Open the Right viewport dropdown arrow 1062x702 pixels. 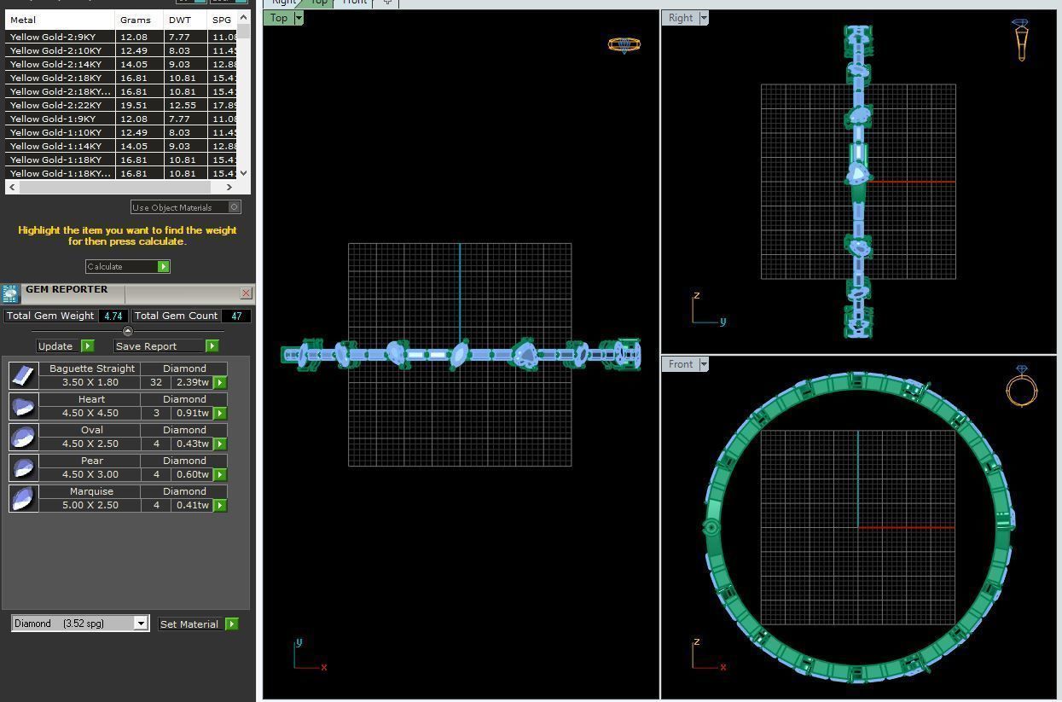tap(704, 18)
